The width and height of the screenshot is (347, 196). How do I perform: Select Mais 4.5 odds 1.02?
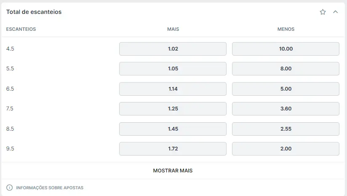click(x=173, y=49)
